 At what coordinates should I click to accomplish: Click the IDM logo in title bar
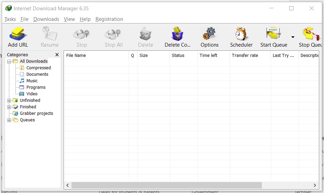pyautogui.click(x=9, y=8)
